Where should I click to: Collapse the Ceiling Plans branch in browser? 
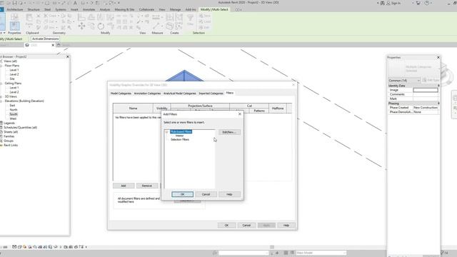1,84
